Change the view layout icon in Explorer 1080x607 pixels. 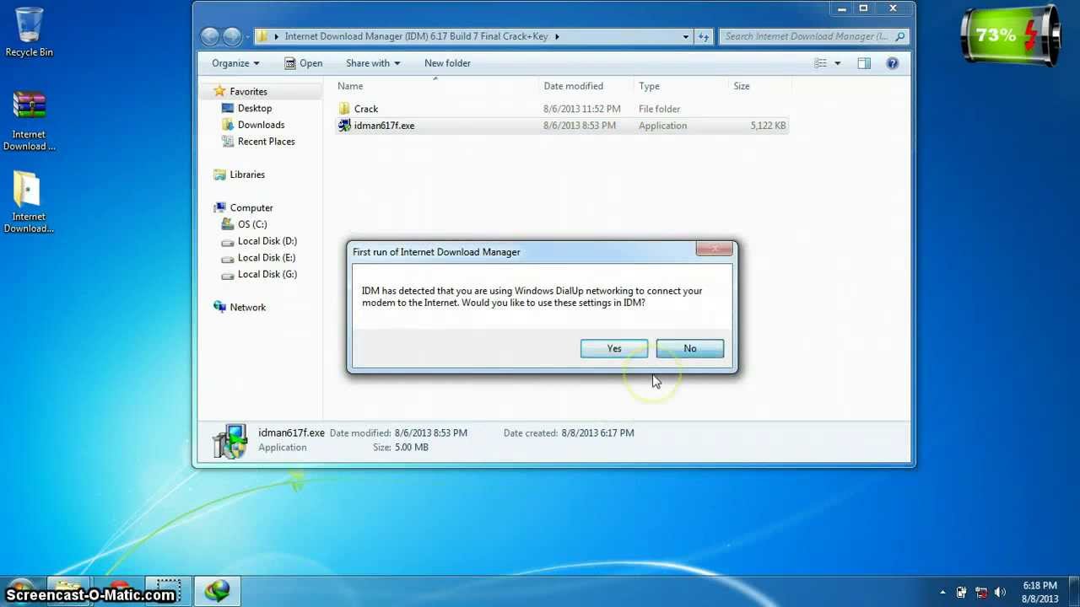820,63
